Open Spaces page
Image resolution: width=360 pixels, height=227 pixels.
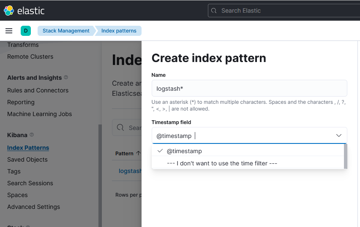point(17,195)
